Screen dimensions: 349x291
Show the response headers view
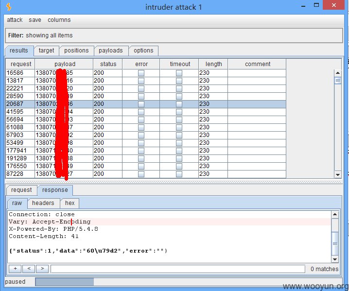click(43, 203)
